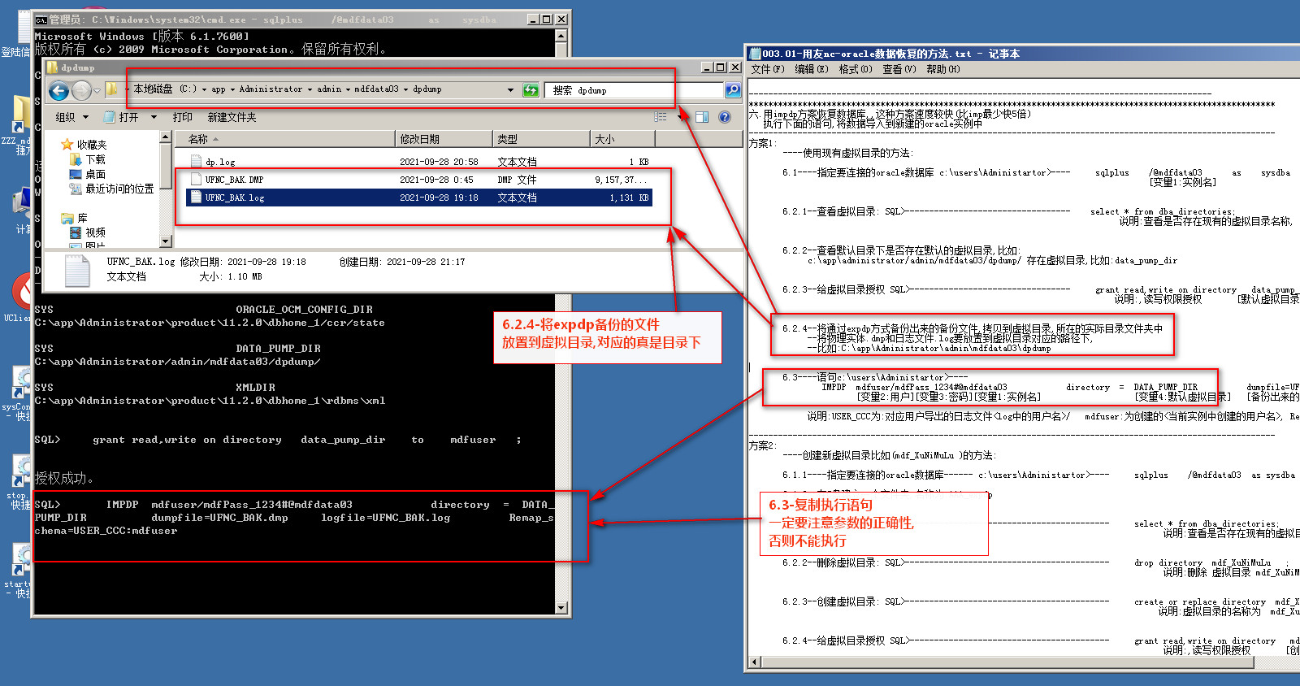
Task: Select the UFNC_BAK.DMP file
Action: pos(234,180)
